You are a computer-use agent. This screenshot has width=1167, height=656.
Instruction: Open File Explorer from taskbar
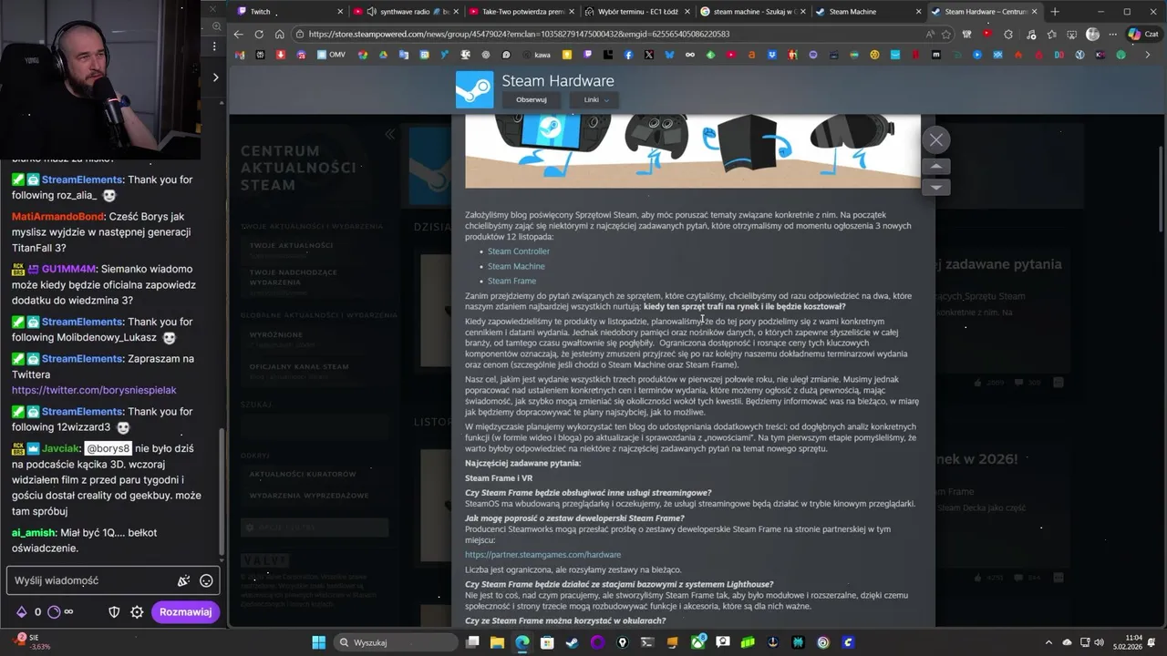tap(498, 642)
